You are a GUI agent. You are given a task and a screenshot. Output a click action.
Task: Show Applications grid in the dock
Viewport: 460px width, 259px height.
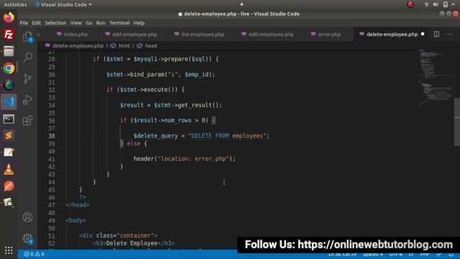pos(9,250)
